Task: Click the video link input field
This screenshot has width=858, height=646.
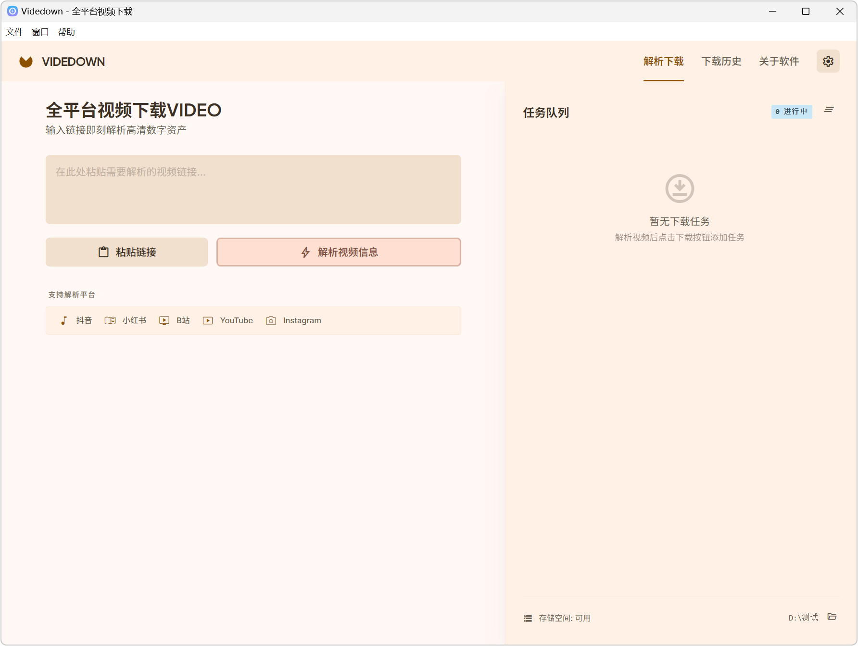Action: 253,190
